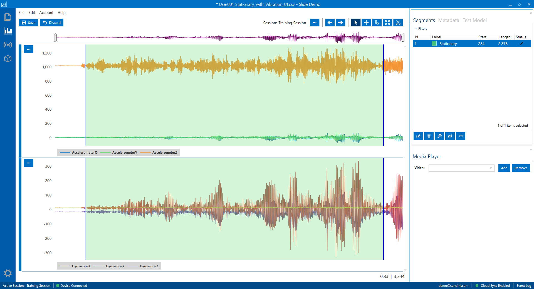Click the app logo icon in title bar
The height and width of the screenshot is (289, 534).
[4, 4]
